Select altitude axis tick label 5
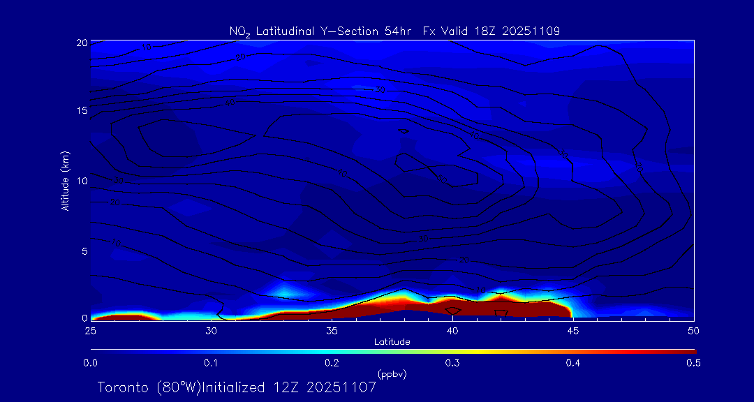754x402 pixels. 84,251
